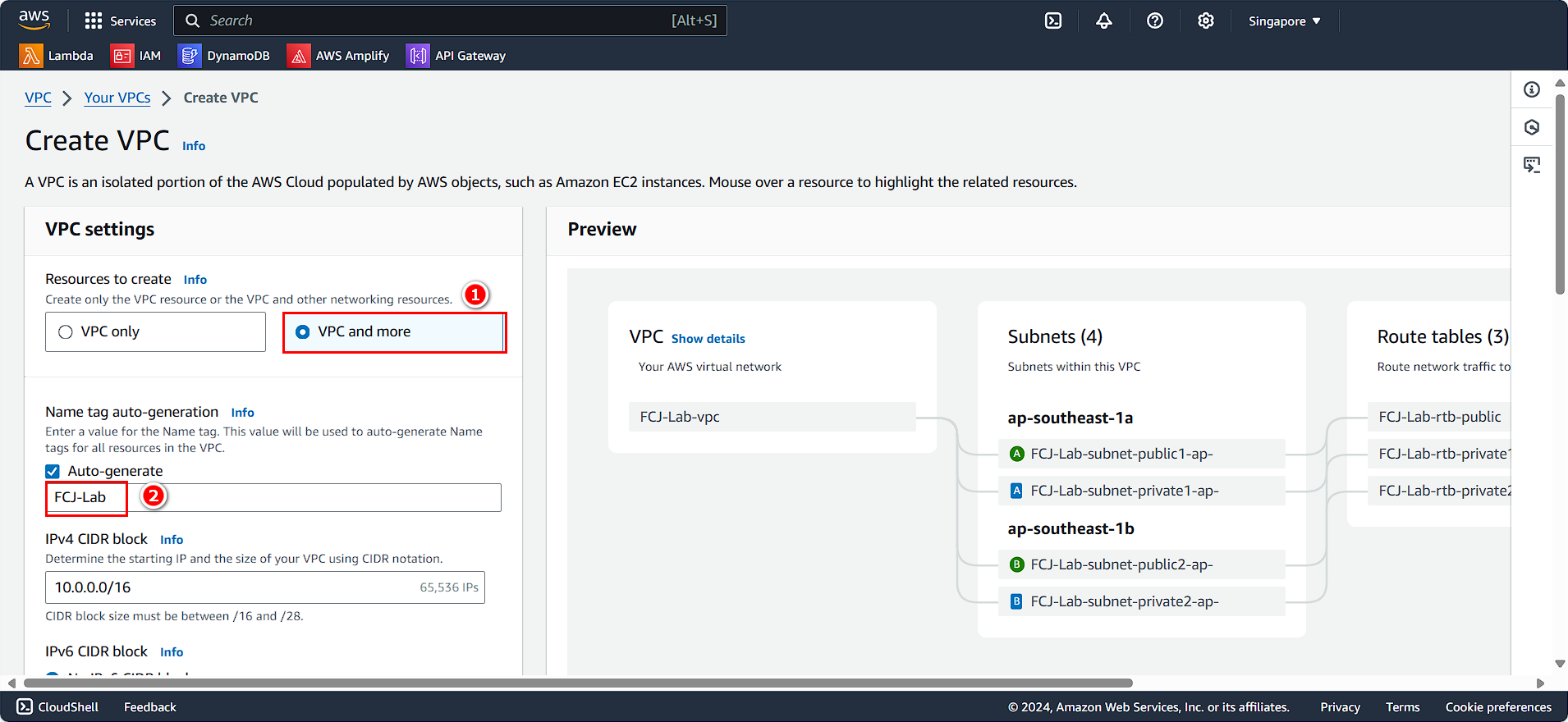Click the blue B icon for subnet-private2
Image resolution: width=1568 pixels, height=722 pixels.
[1016, 601]
